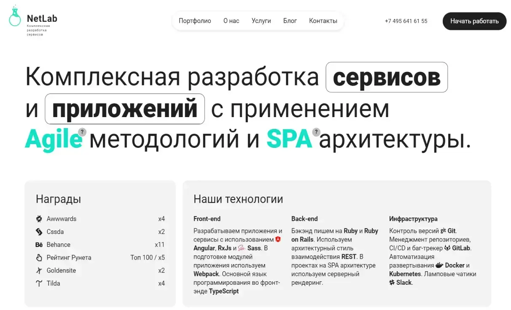
Task: Click the bold word Webpack
Action: click(205, 274)
